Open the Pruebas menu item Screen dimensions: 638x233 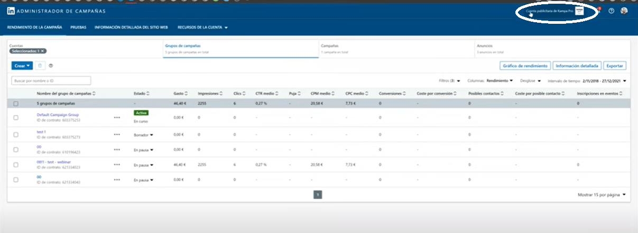[78, 27]
